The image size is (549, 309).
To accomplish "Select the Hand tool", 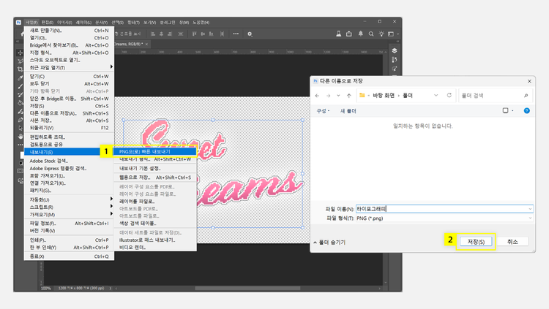I will (x=20, y=136).
